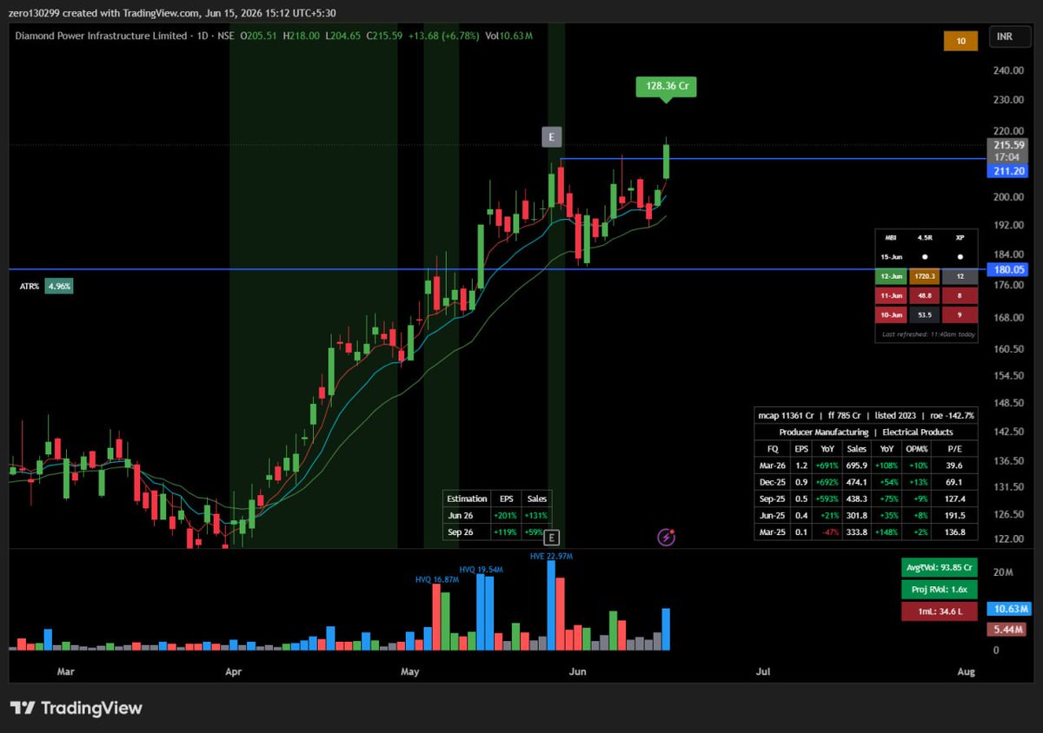Click the Dec-25 quarter cell
The image size is (1043, 733).
[x=773, y=482]
